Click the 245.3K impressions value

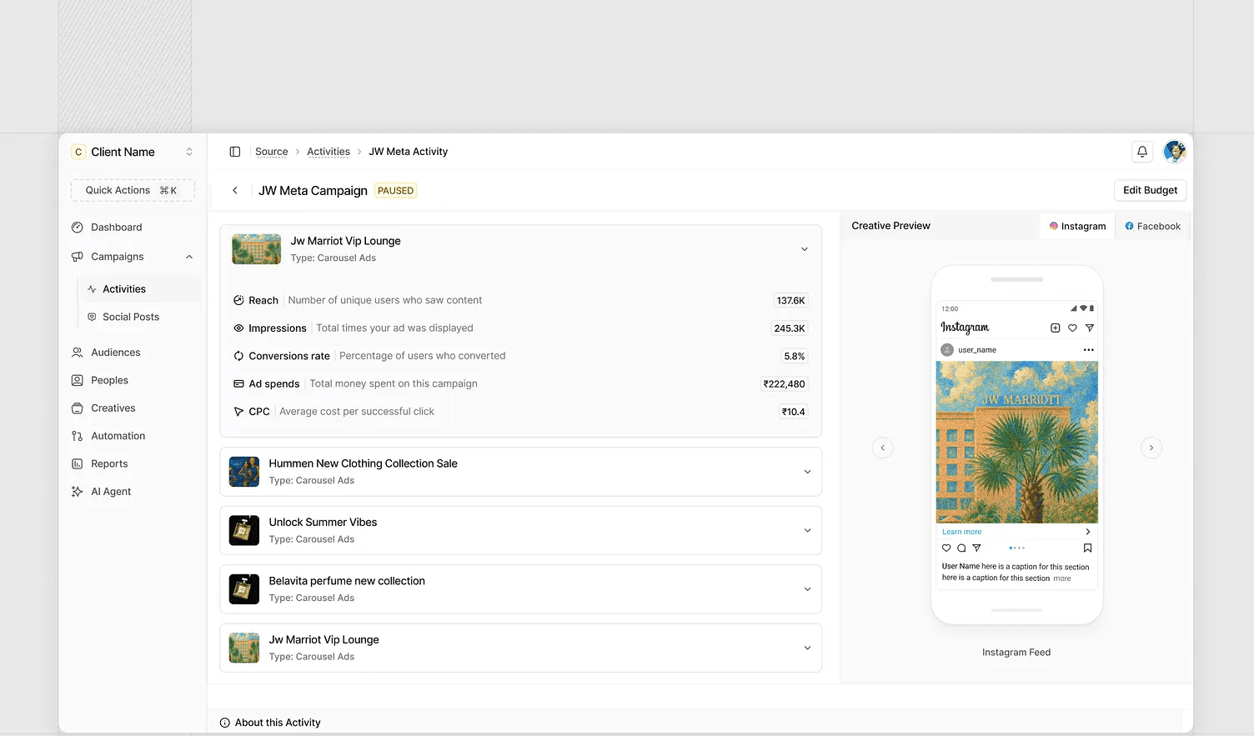pyautogui.click(x=790, y=328)
